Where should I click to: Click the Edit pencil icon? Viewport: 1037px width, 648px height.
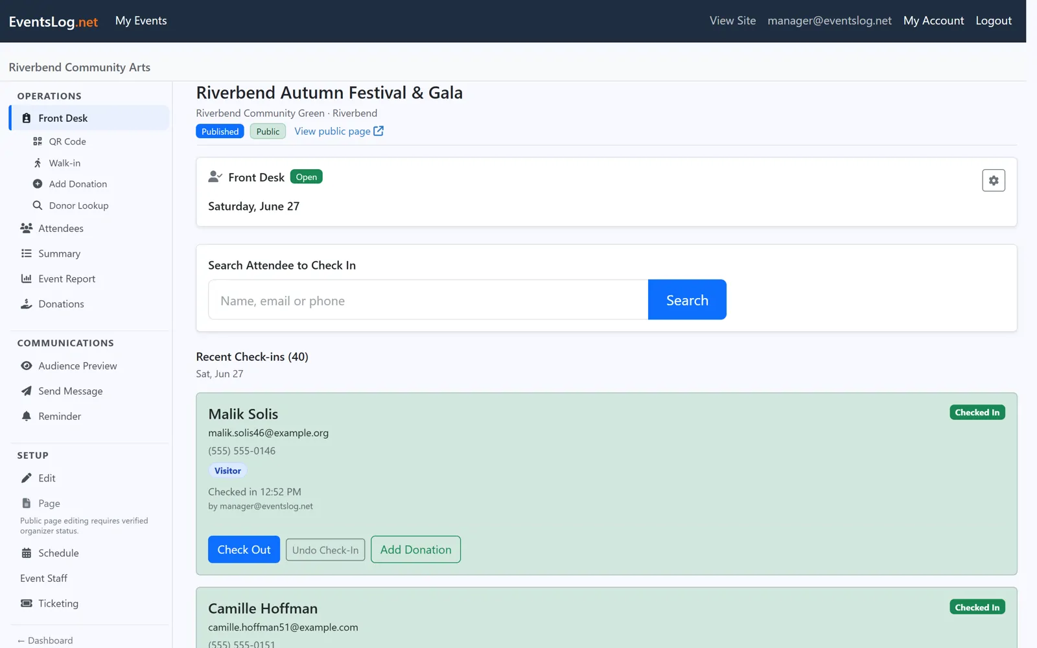click(x=27, y=478)
